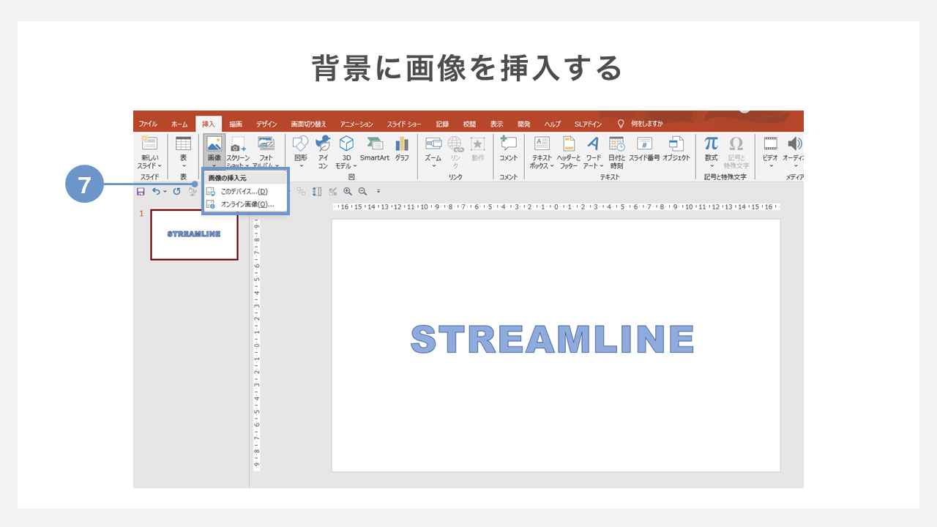
Task: Click the Redo/repeat icon
Action: [176, 191]
